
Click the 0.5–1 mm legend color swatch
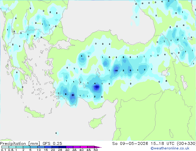tap(12, 147)
